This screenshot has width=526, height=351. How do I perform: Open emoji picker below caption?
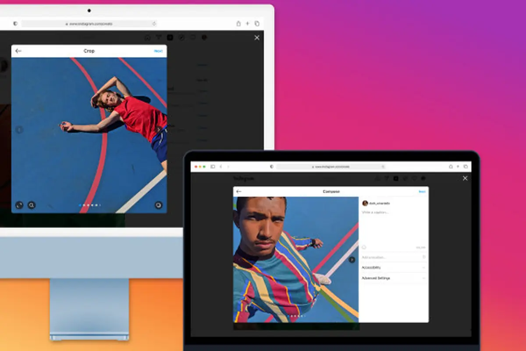[x=364, y=247]
